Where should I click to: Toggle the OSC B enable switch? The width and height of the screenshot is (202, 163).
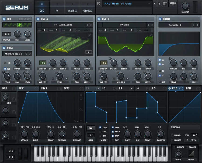coord(99,19)
